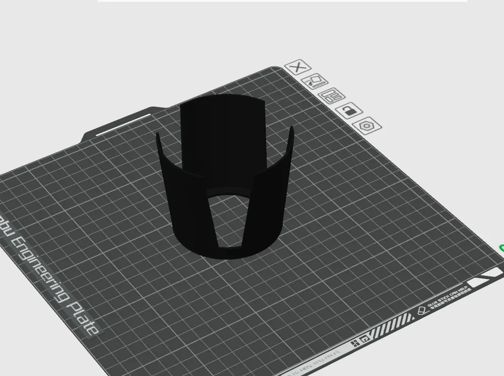The height and width of the screenshot is (376, 504).
Task: Click the GLUE STICK CAN HELP text
Action: (448, 296)
